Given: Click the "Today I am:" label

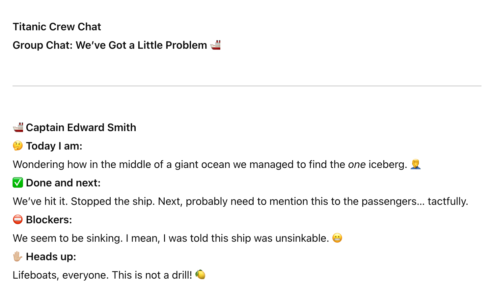Looking at the screenshot, I should pos(54,146).
